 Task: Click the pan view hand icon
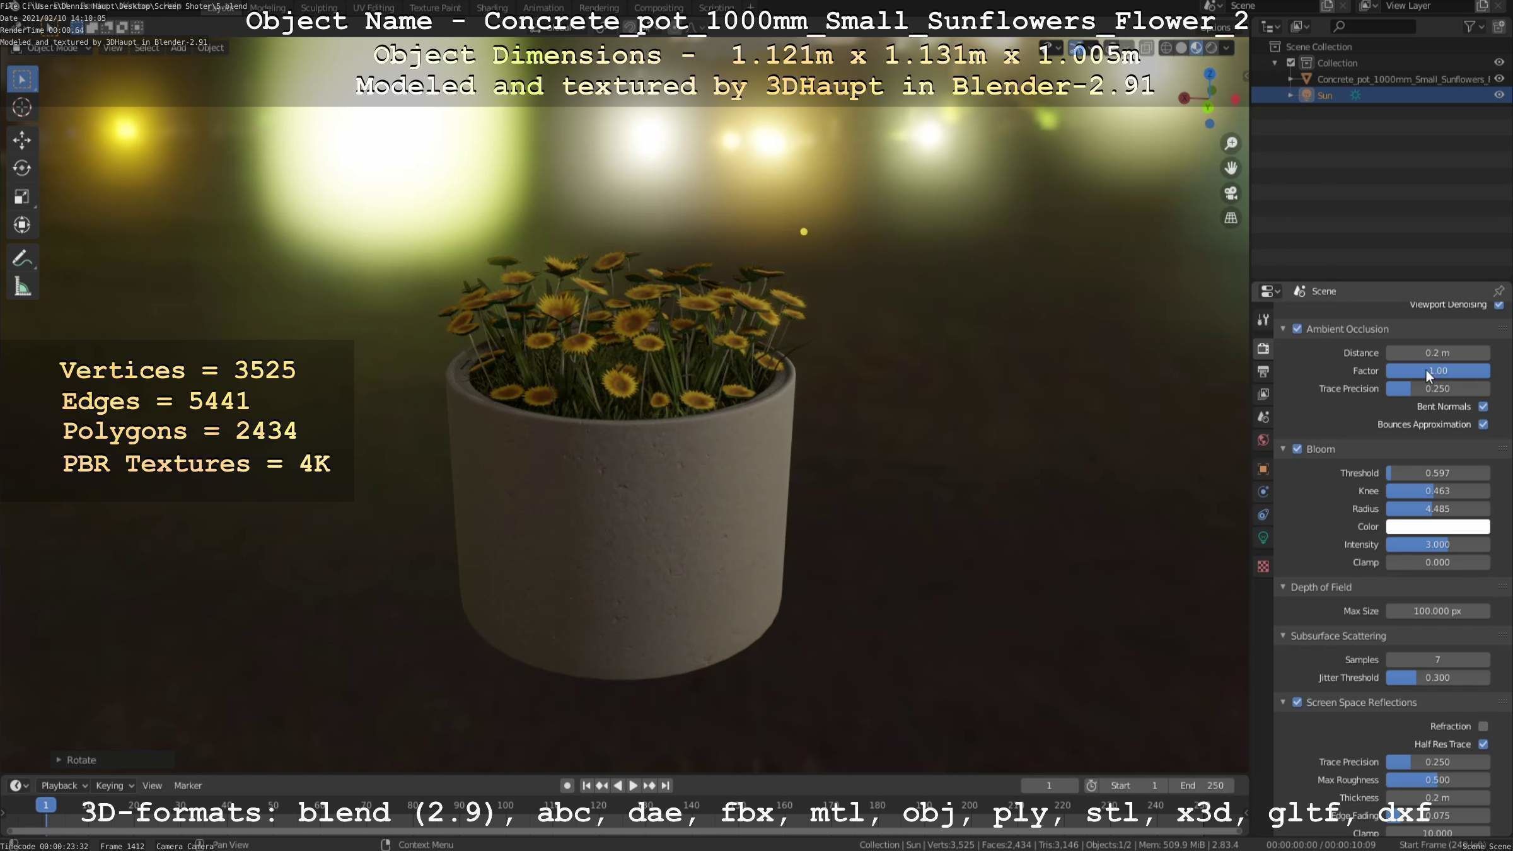coord(1231,168)
